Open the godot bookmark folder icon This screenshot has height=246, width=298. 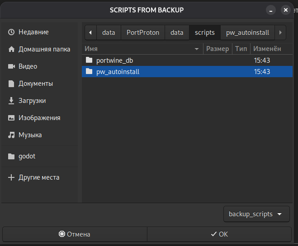pos(11,157)
